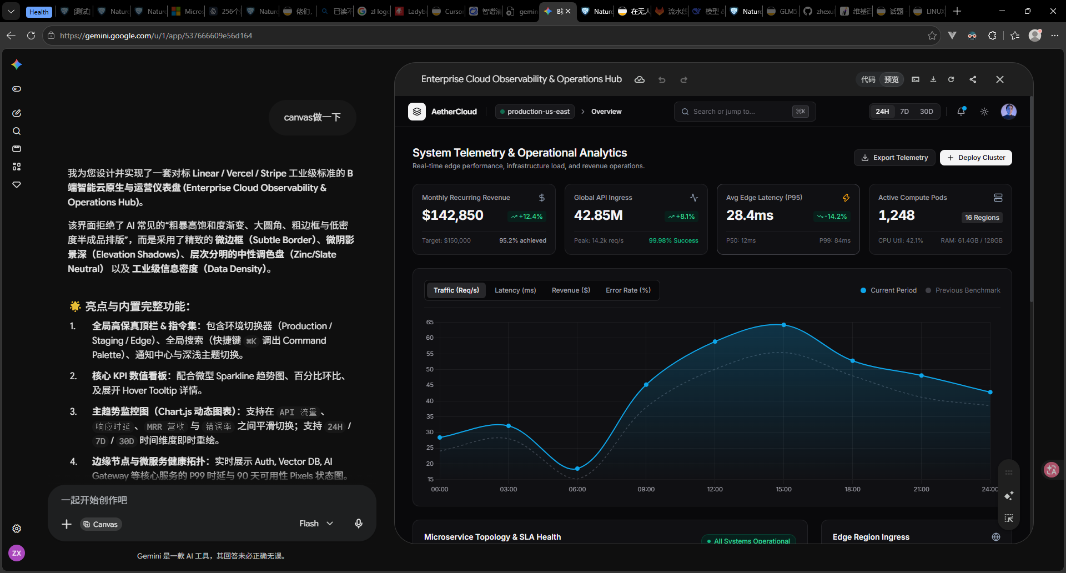Screen dimensions: 1066x573
Task: Select the 7D time range
Action: (x=904, y=112)
